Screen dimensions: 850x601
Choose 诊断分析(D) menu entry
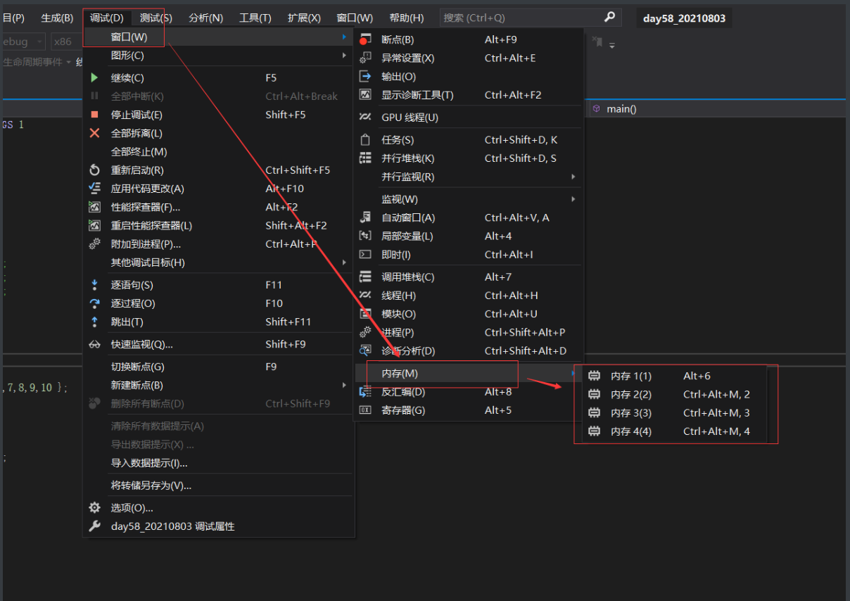(x=469, y=350)
